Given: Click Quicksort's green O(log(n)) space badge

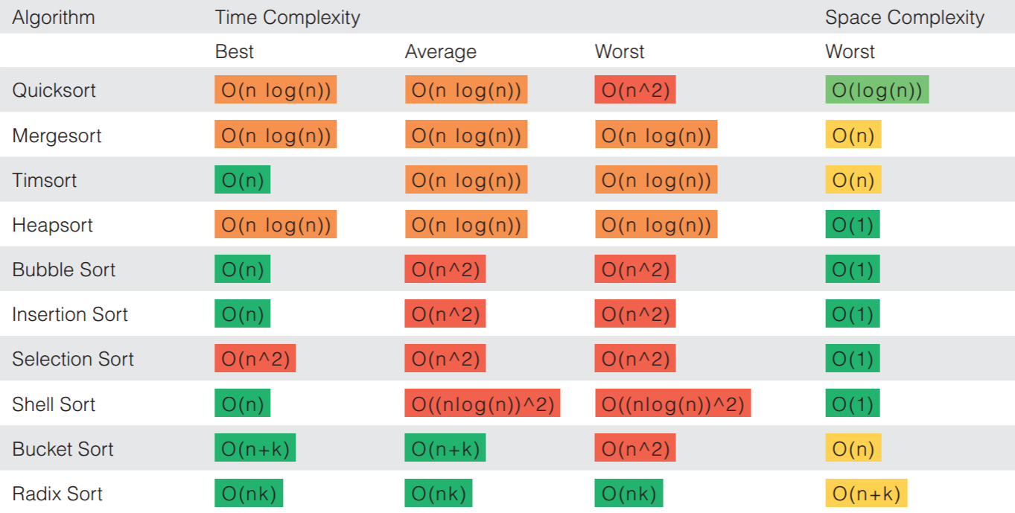Looking at the screenshot, I should [876, 90].
